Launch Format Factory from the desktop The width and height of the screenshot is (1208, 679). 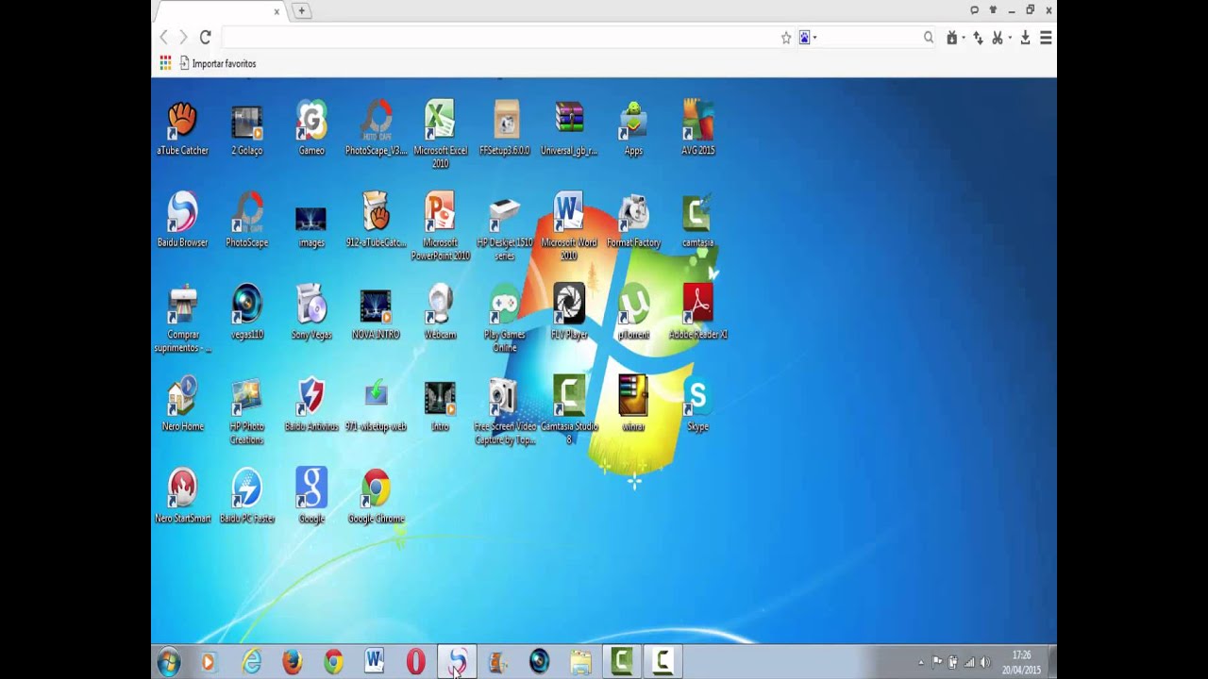pyautogui.click(x=633, y=221)
